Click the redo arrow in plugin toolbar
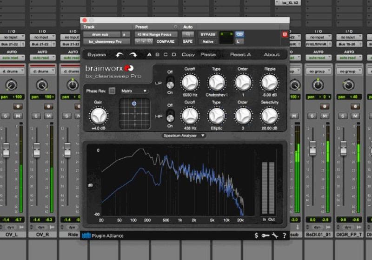The width and height of the screenshot is (372, 260). [133, 54]
